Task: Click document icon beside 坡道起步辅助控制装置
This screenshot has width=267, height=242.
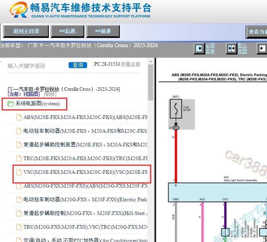Action: pos(19,144)
